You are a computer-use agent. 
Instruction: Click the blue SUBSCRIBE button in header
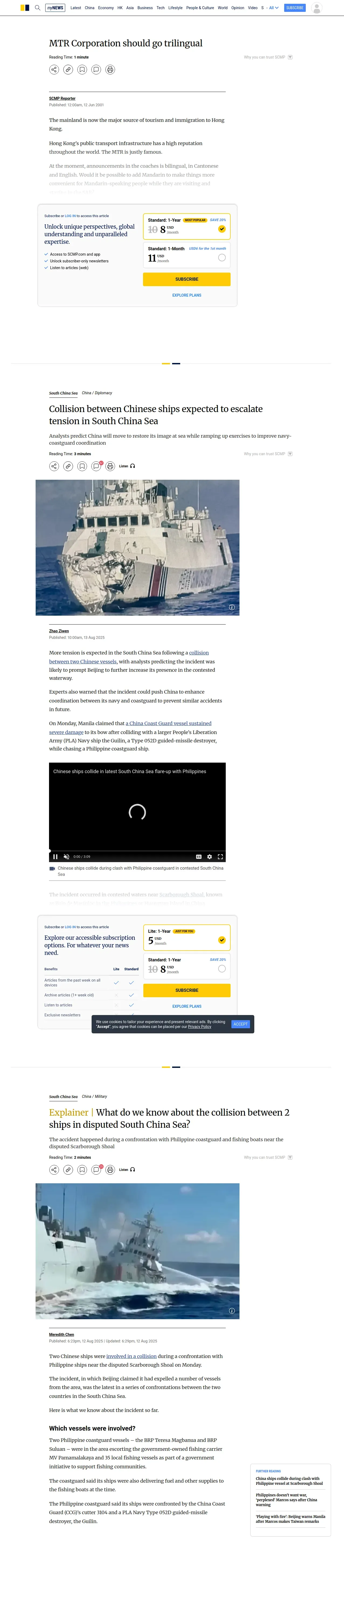coord(295,8)
